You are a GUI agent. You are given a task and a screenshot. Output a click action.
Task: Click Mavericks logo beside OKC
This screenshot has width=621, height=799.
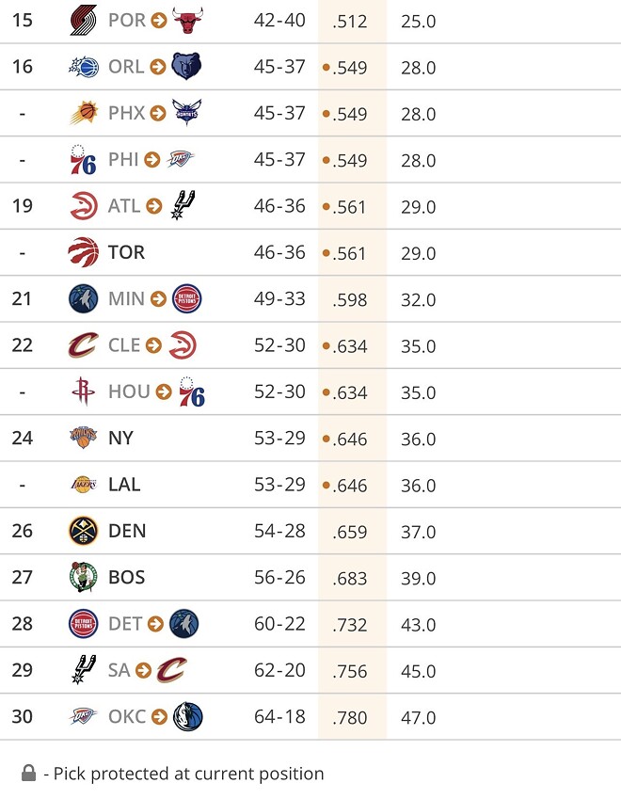tap(187, 717)
